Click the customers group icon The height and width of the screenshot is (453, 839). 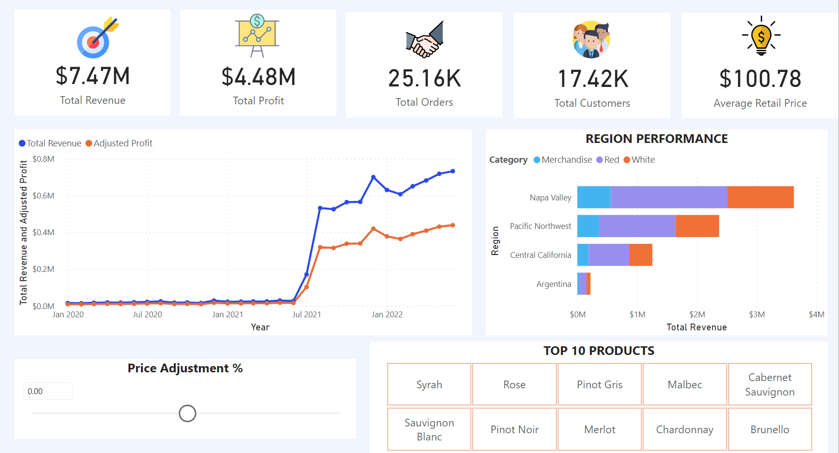(x=591, y=40)
